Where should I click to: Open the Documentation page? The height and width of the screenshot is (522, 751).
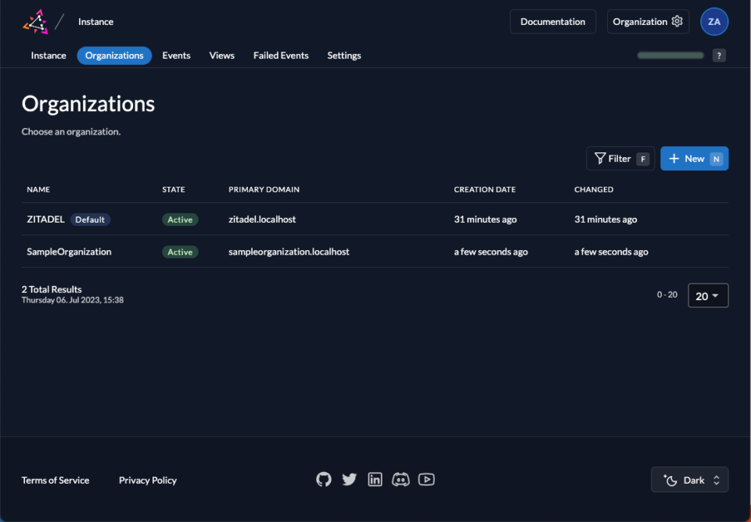[552, 21]
